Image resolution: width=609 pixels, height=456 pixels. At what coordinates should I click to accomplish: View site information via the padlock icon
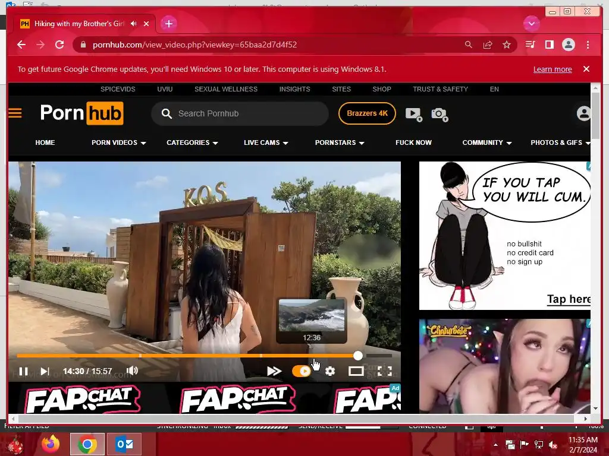83,45
